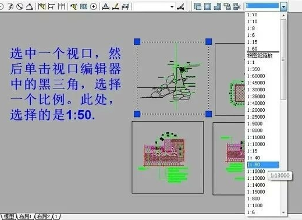Choose scale 1:60 from the list
This screenshot has width=302, height=220.
click(252, 48)
